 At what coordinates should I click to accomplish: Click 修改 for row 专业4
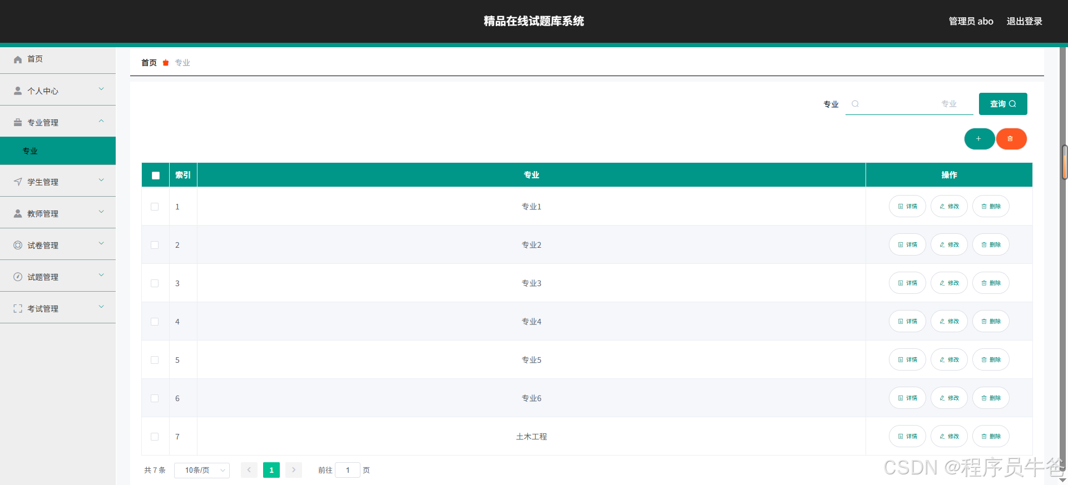pos(949,322)
